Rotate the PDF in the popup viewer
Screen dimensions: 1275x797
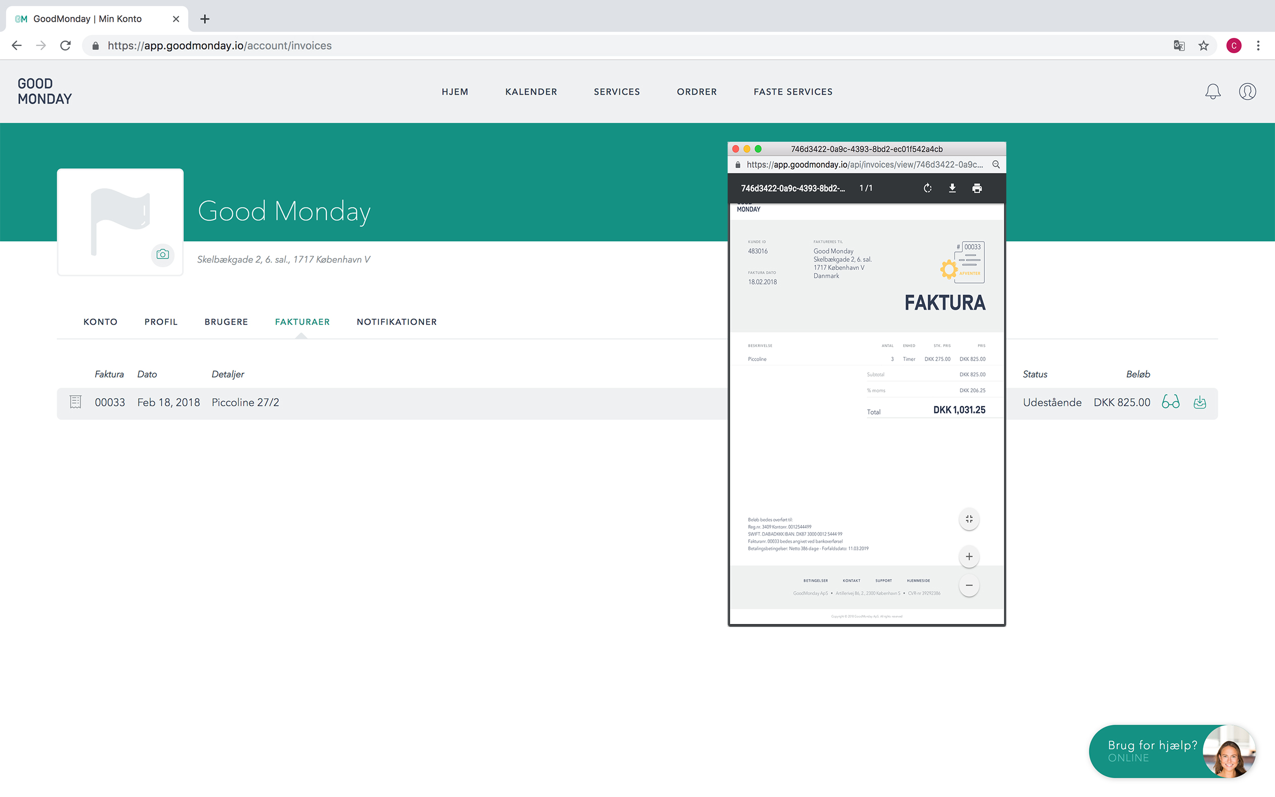point(928,188)
